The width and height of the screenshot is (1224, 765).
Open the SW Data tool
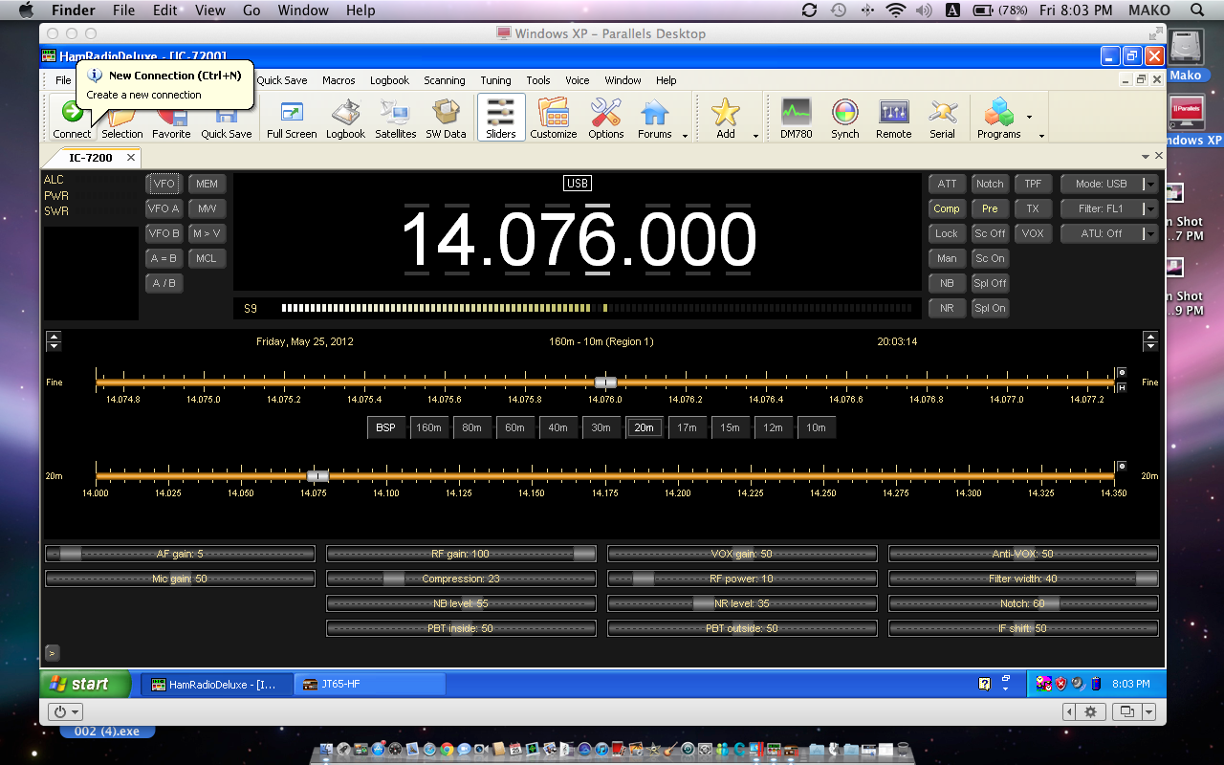(x=446, y=119)
